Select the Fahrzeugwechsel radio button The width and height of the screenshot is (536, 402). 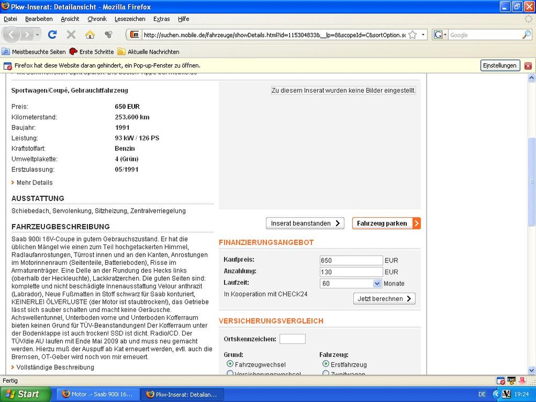coord(230,364)
